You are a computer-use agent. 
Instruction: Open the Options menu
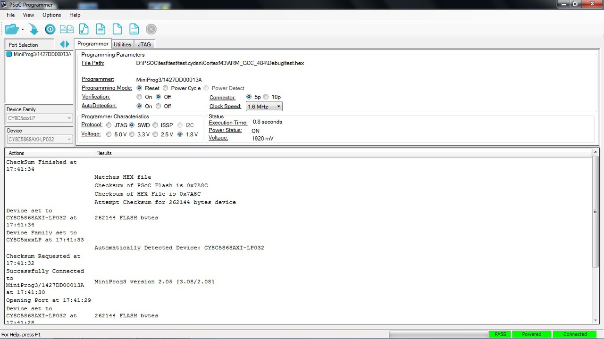coord(52,15)
